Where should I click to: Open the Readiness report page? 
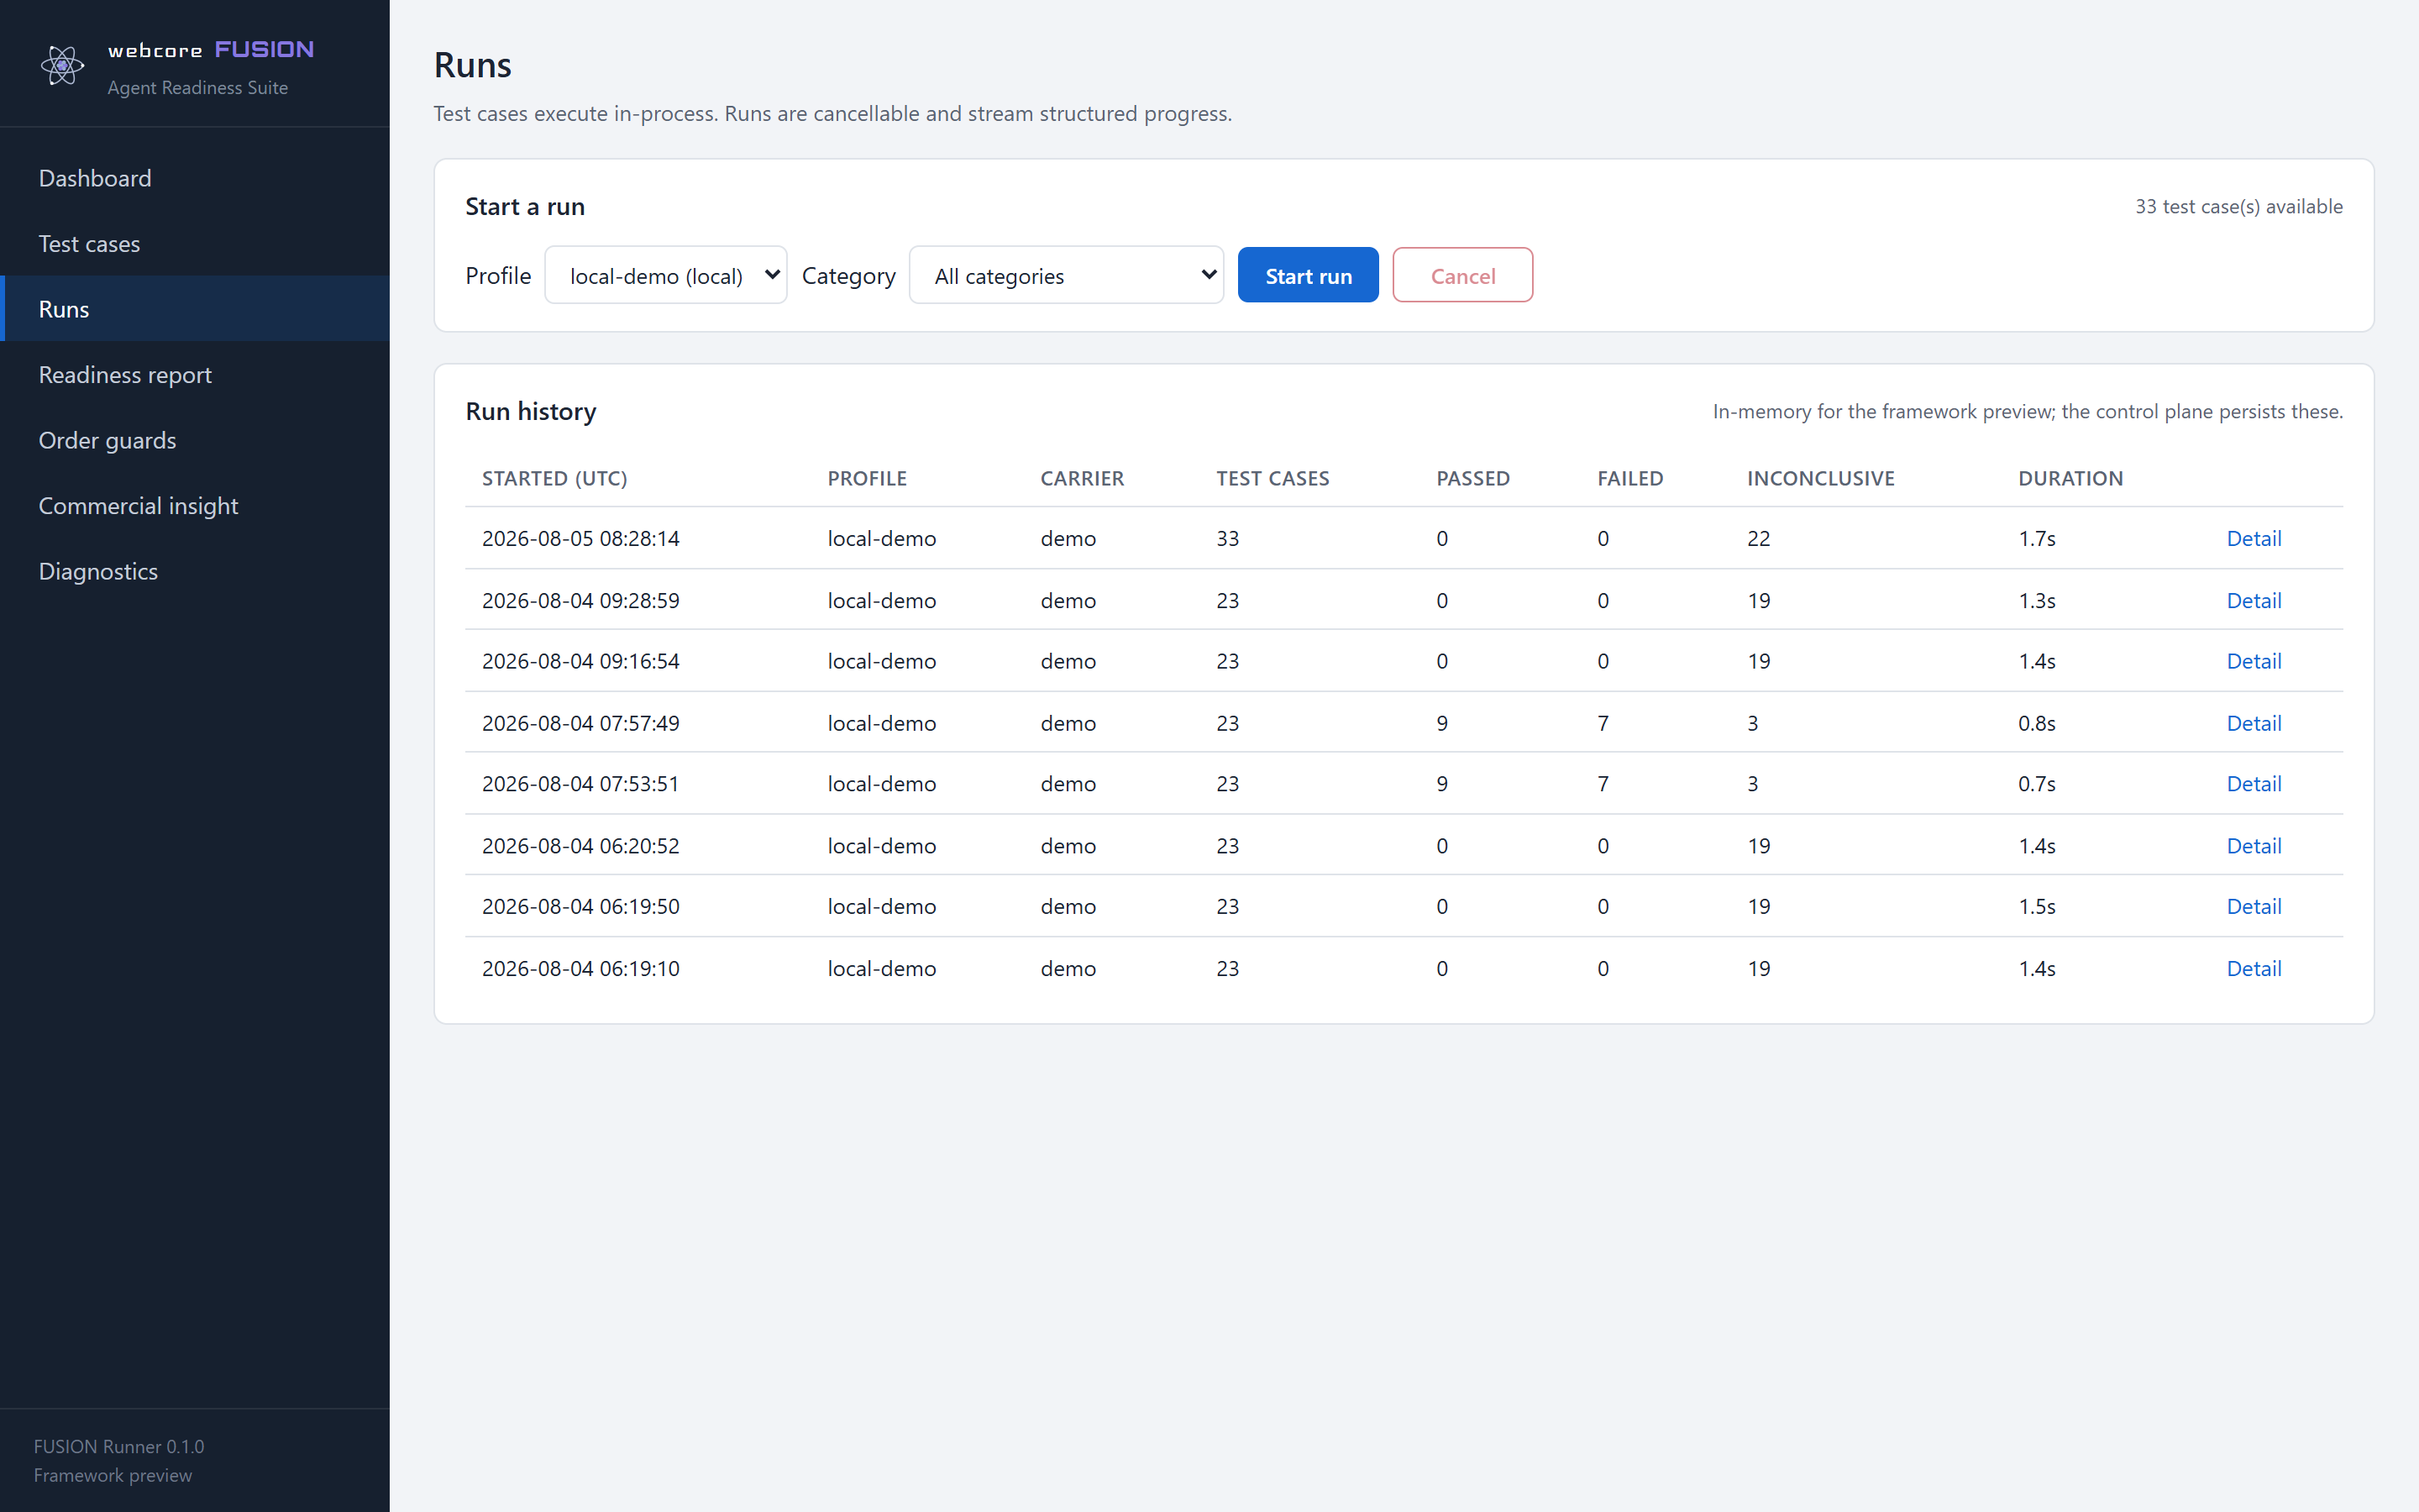(195, 375)
